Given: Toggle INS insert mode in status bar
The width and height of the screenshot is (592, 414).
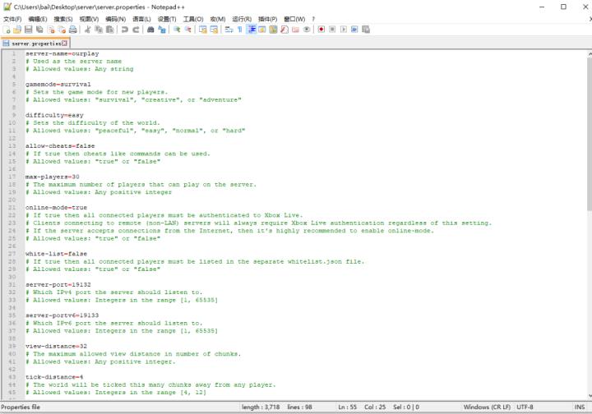Looking at the screenshot, I should [x=579, y=407].
